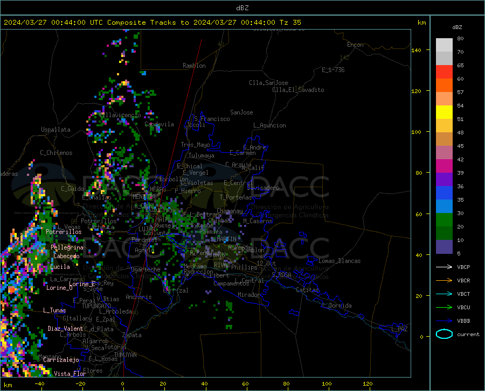Viewport: 485px width, 391px height.
Task: Click the 80 km mark on vertical axis
Action: 419,173
